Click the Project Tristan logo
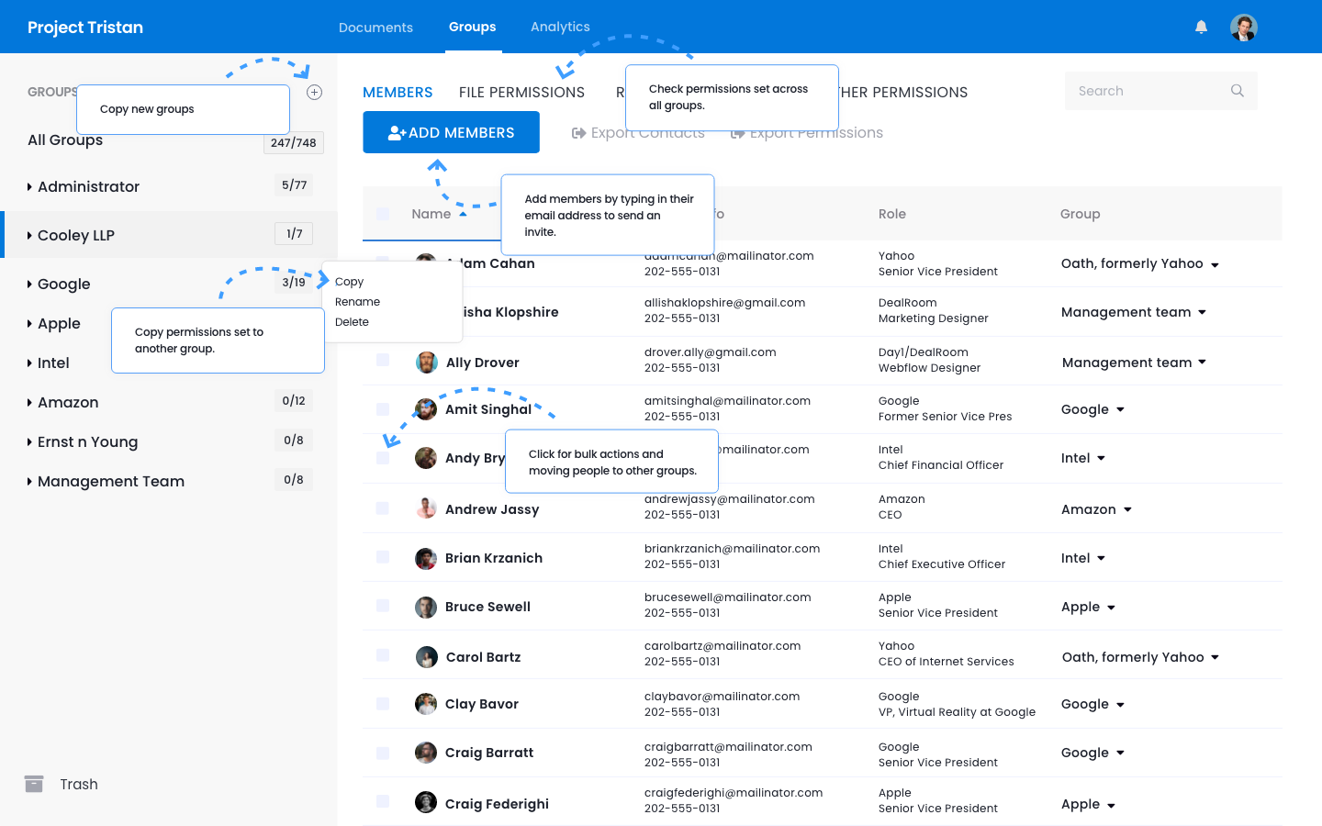Screen dimensions: 1322x826 85,28
